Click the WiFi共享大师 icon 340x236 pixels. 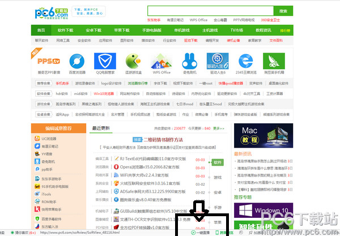[x=116, y=175]
